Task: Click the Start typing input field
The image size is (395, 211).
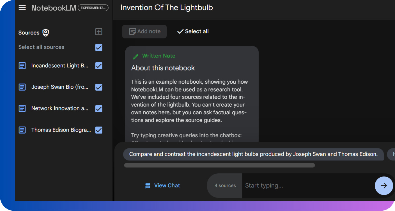Action: pyautogui.click(x=308, y=185)
